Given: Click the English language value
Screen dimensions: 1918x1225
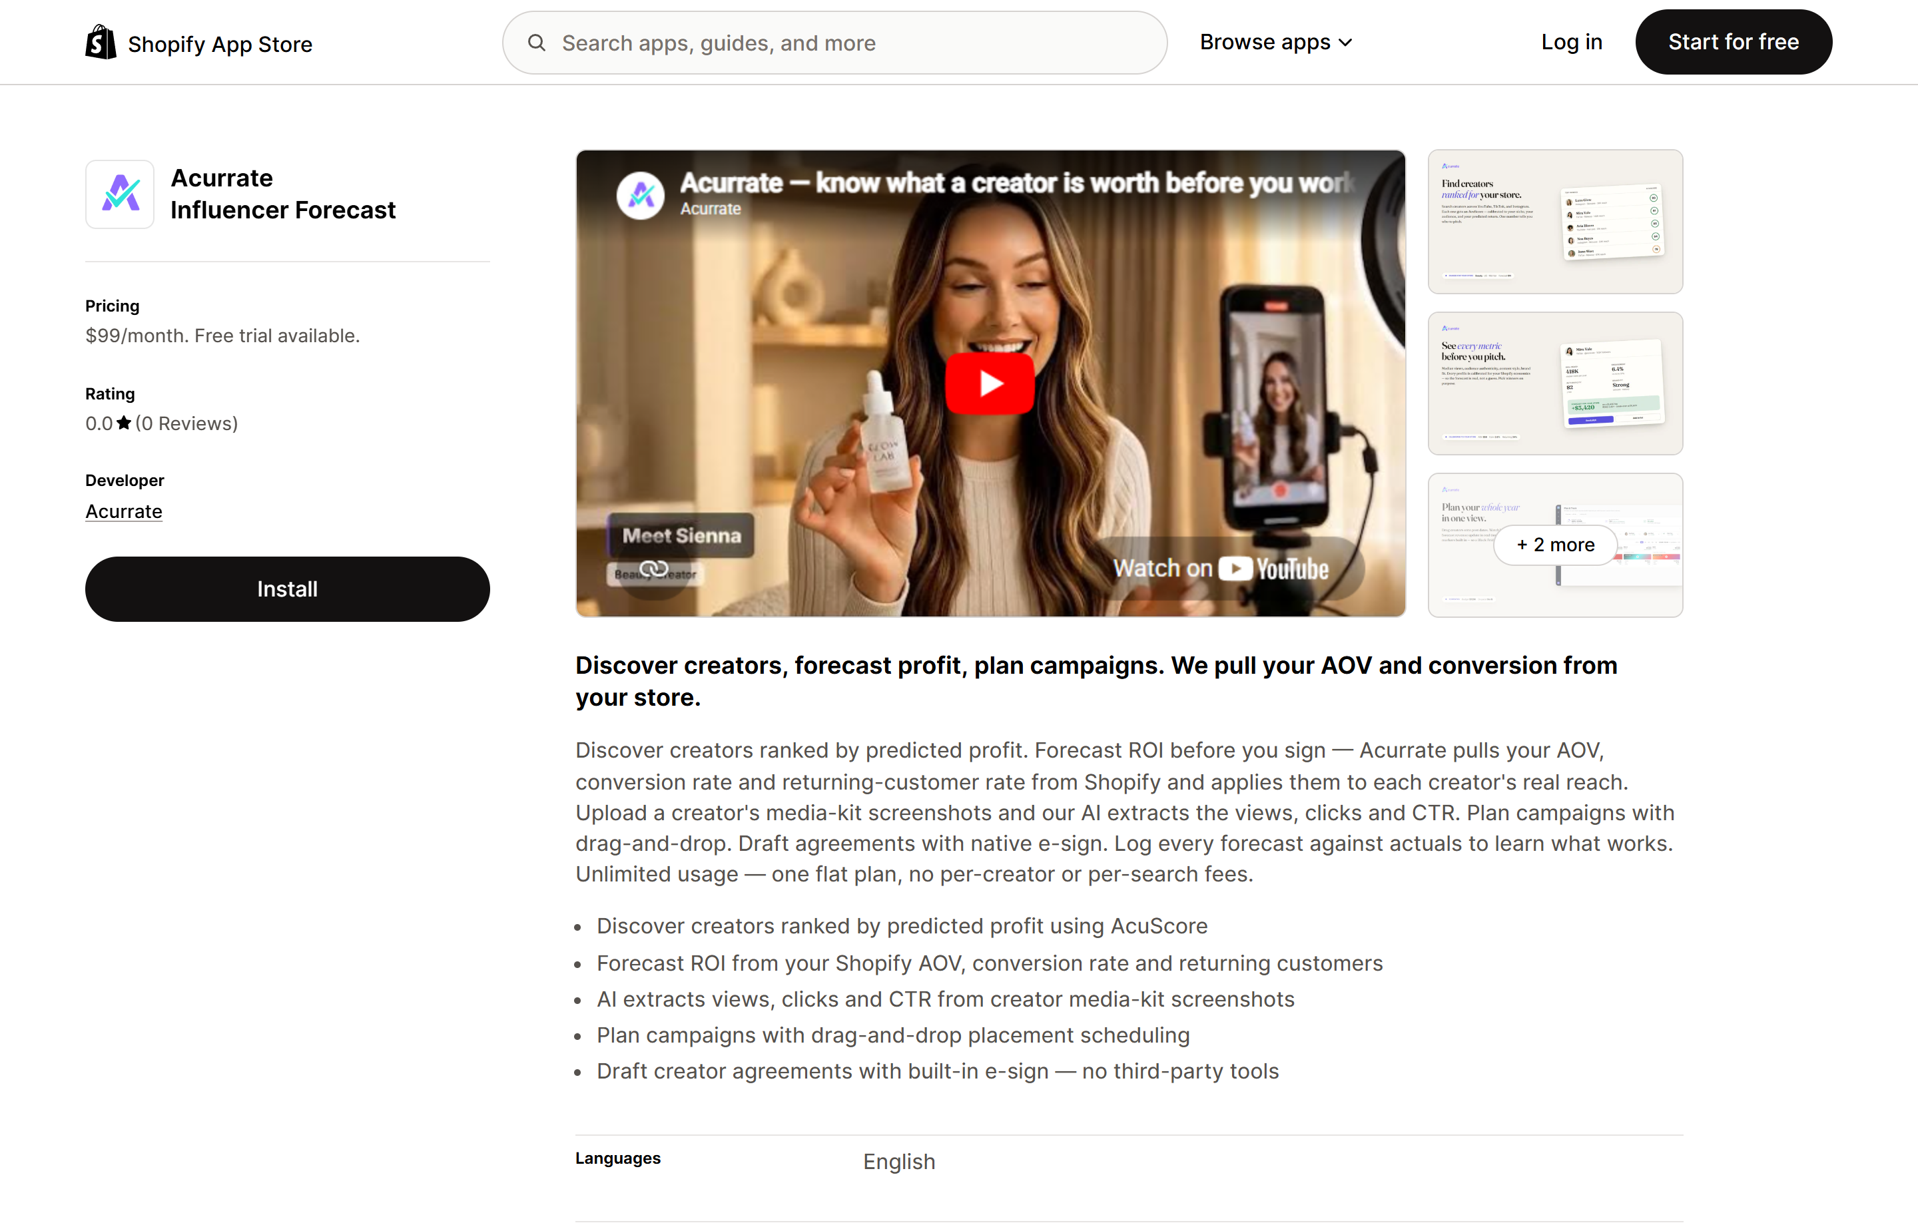Looking at the screenshot, I should click(x=899, y=1162).
